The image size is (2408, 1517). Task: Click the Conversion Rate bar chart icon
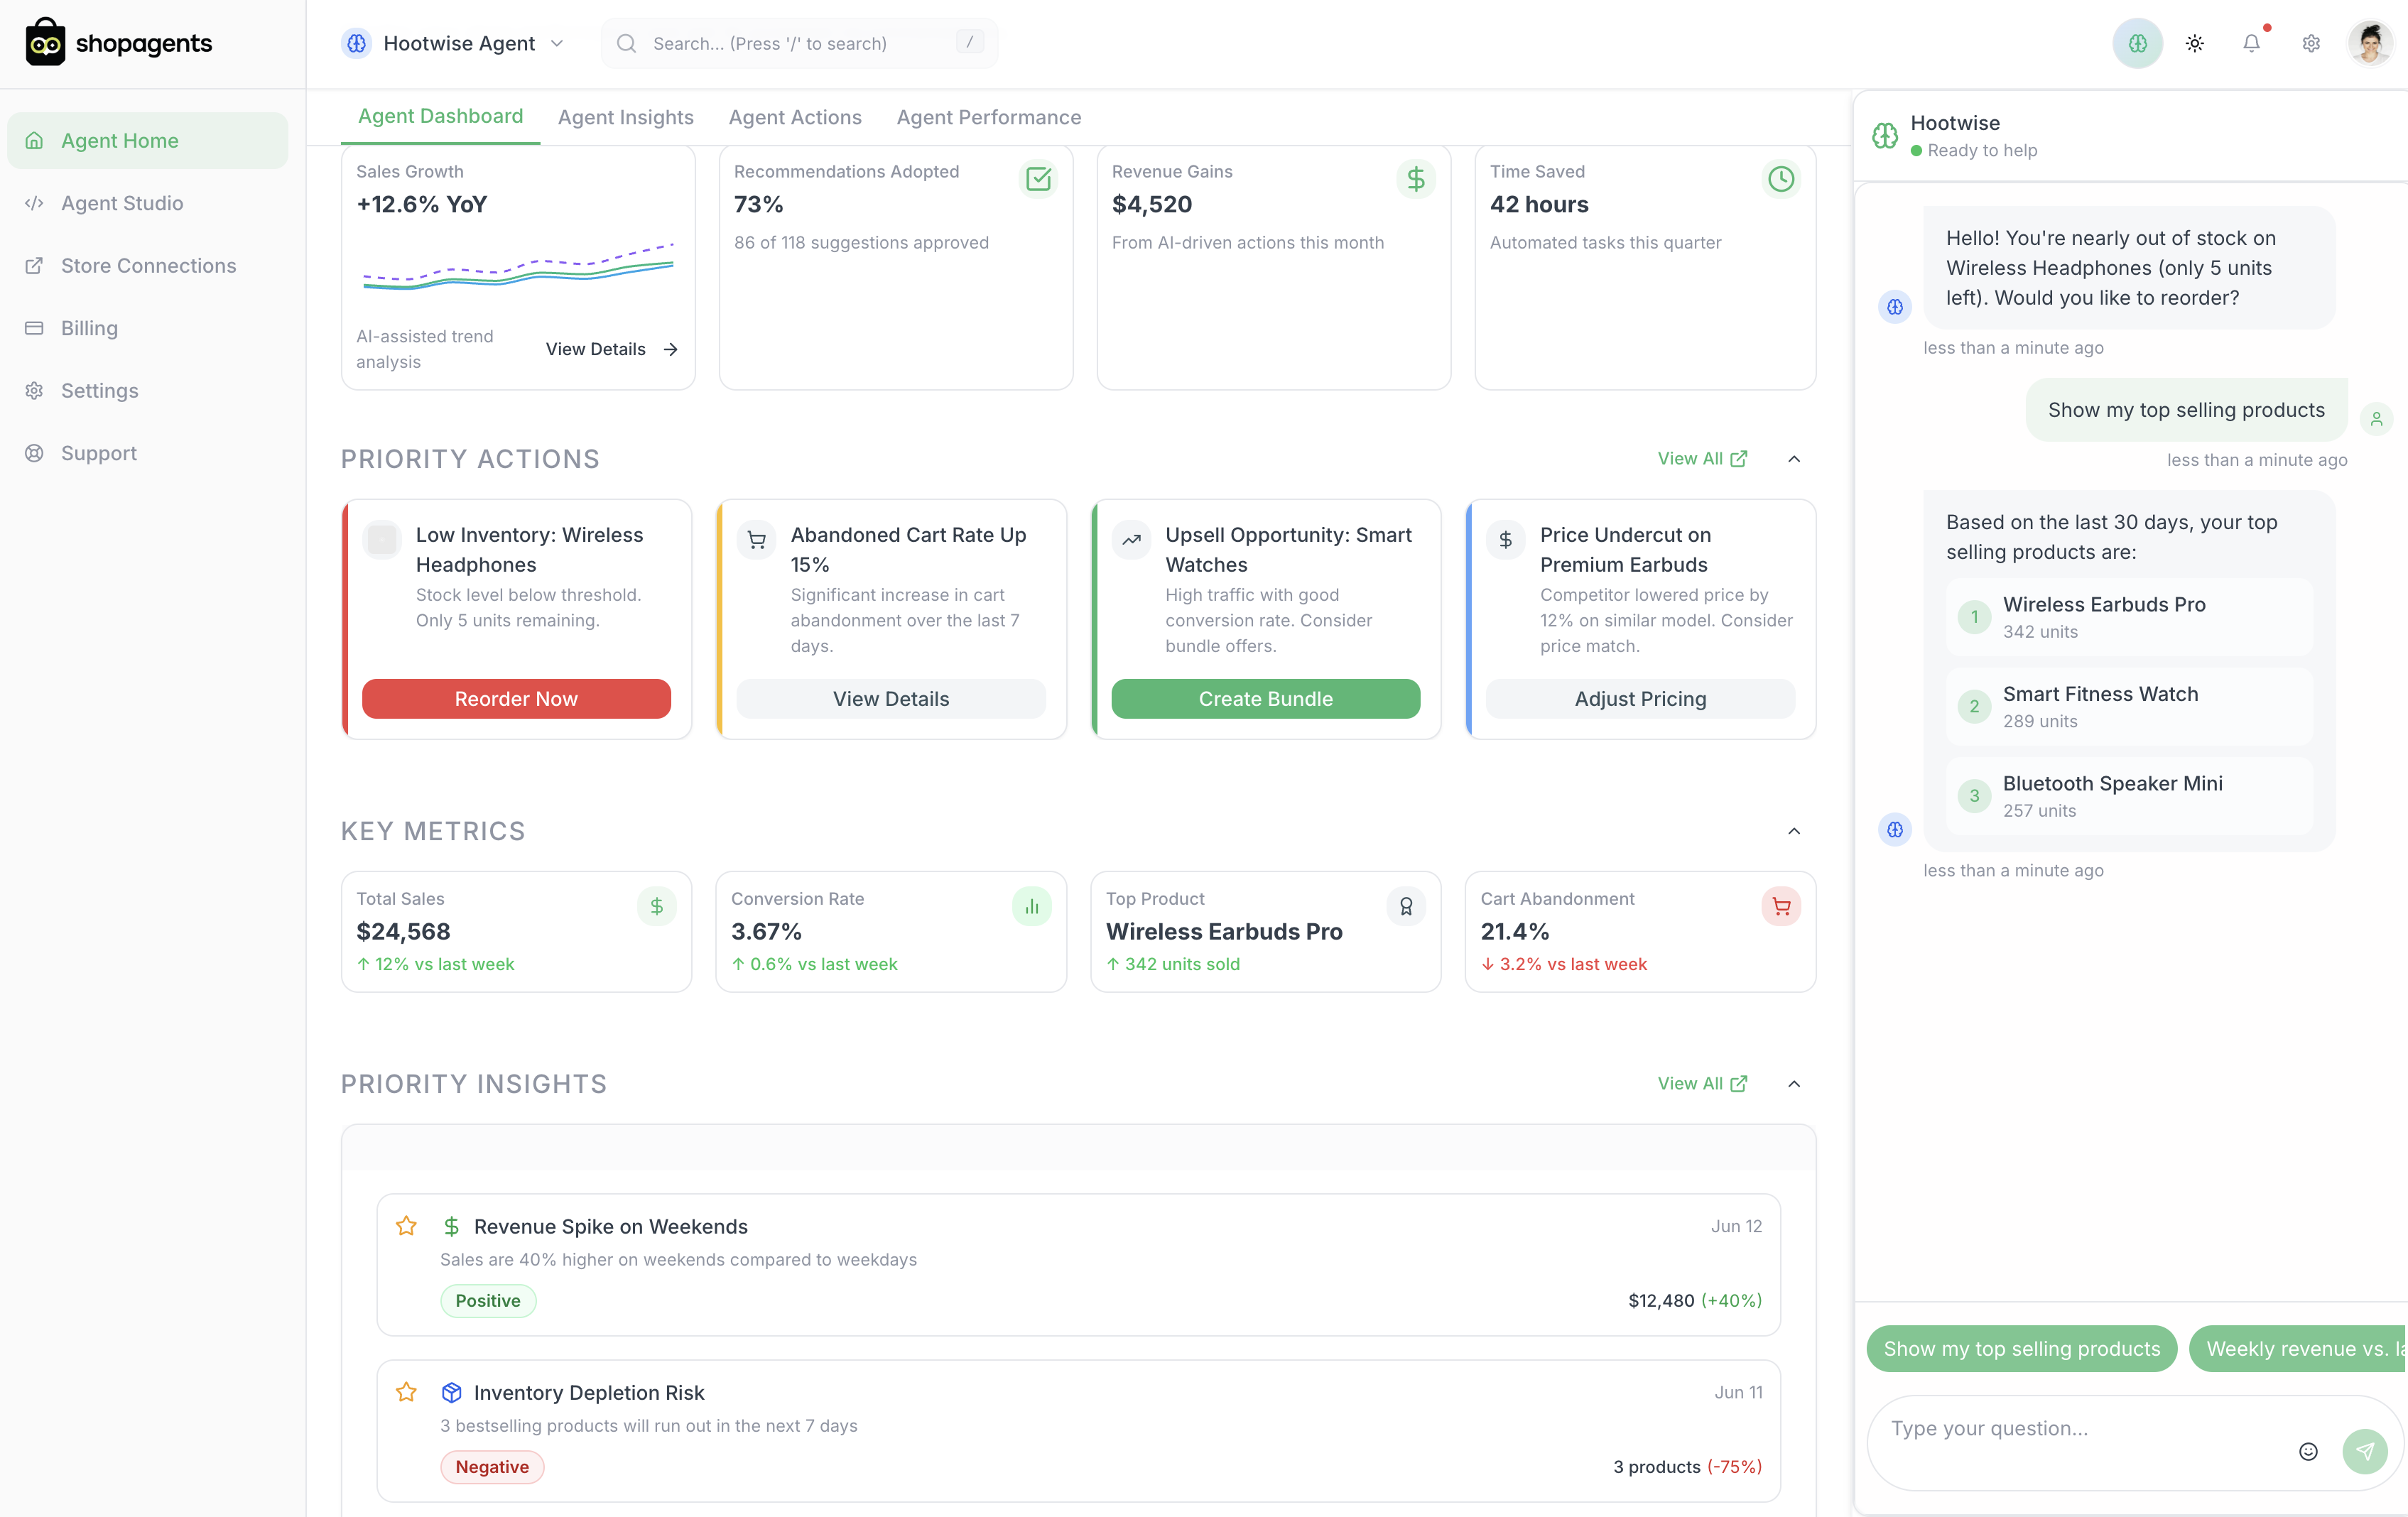[1031, 906]
